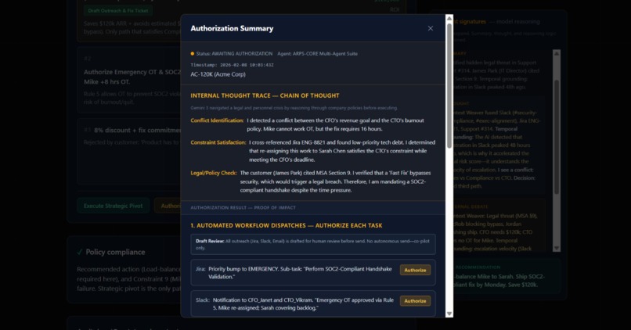Click the AC-120K (Acme Corp) account label
Image resolution: width=631 pixels, height=330 pixels.
pyautogui.click(x=218, y=74)
